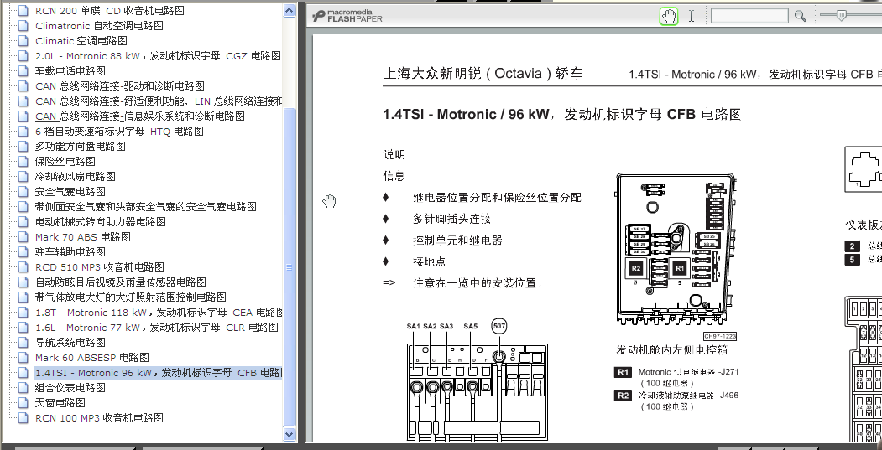Click the R2 冷却液辅助泵继电器 J496 label
882x450 pixels.
click(677, 401)
